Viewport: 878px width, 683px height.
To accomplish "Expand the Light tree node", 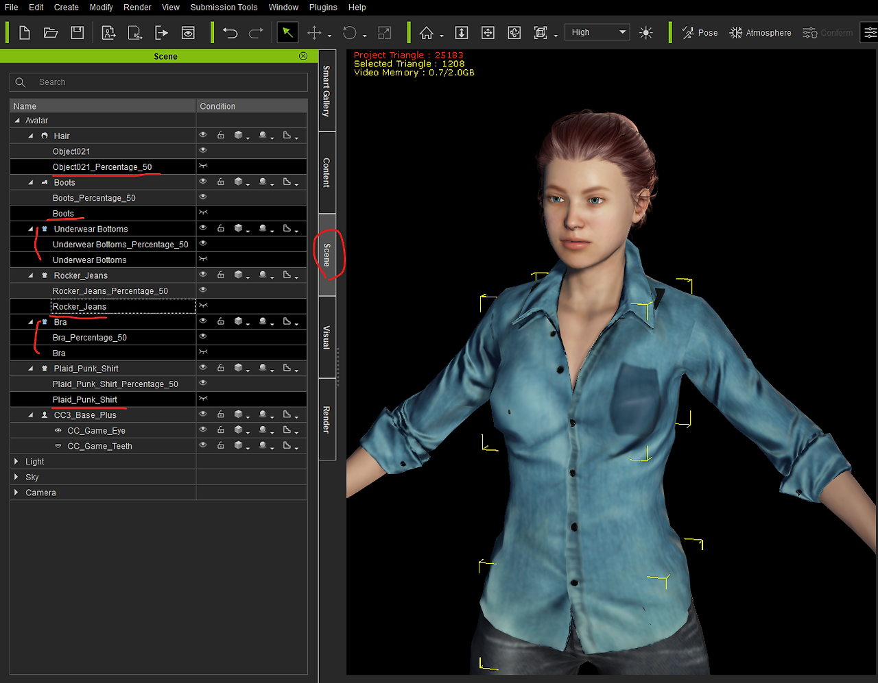I will tap(16, 462).
